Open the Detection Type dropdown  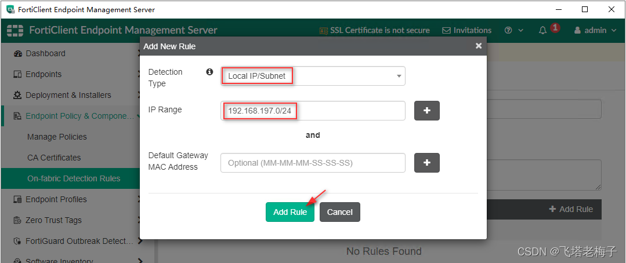tap(313, 76)
